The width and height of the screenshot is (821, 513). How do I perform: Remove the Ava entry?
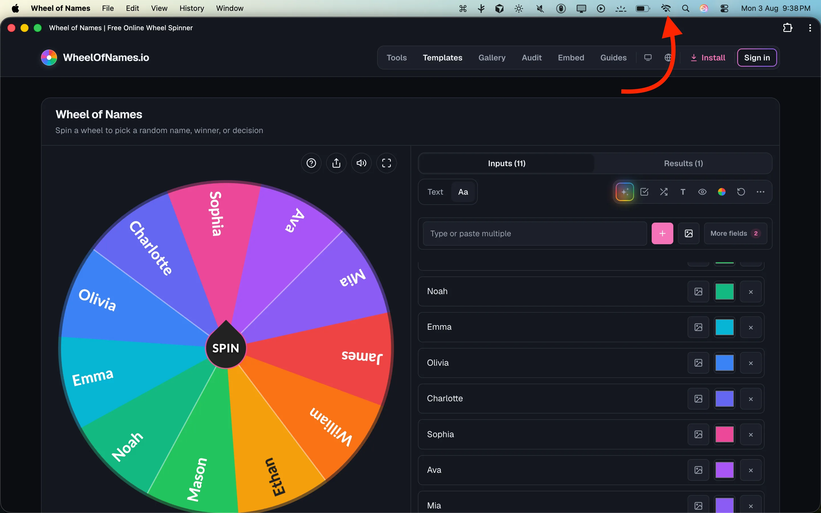(750, 470)
